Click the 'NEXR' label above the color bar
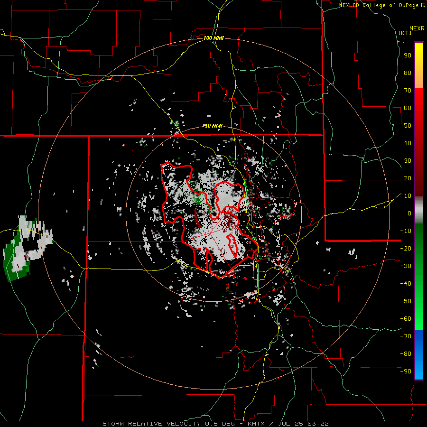 [417, 28]
